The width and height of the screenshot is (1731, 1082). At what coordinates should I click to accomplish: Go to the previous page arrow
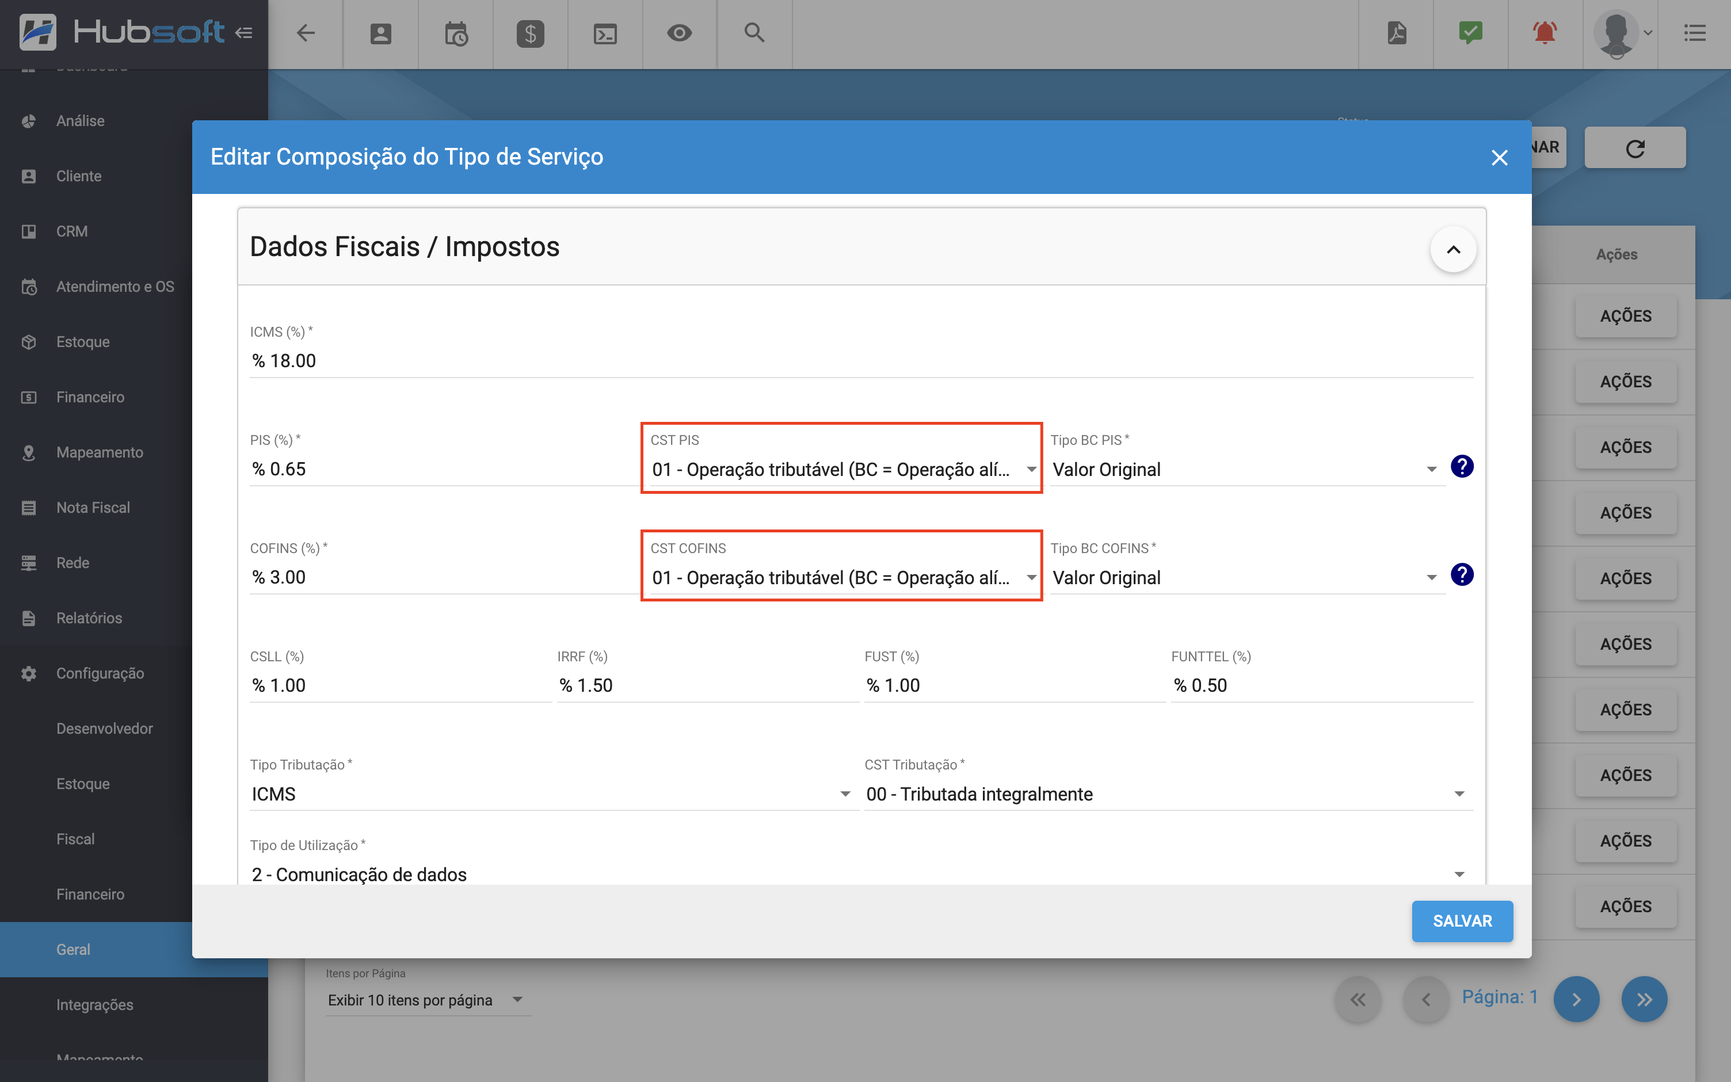click(x=1425, y=999)
